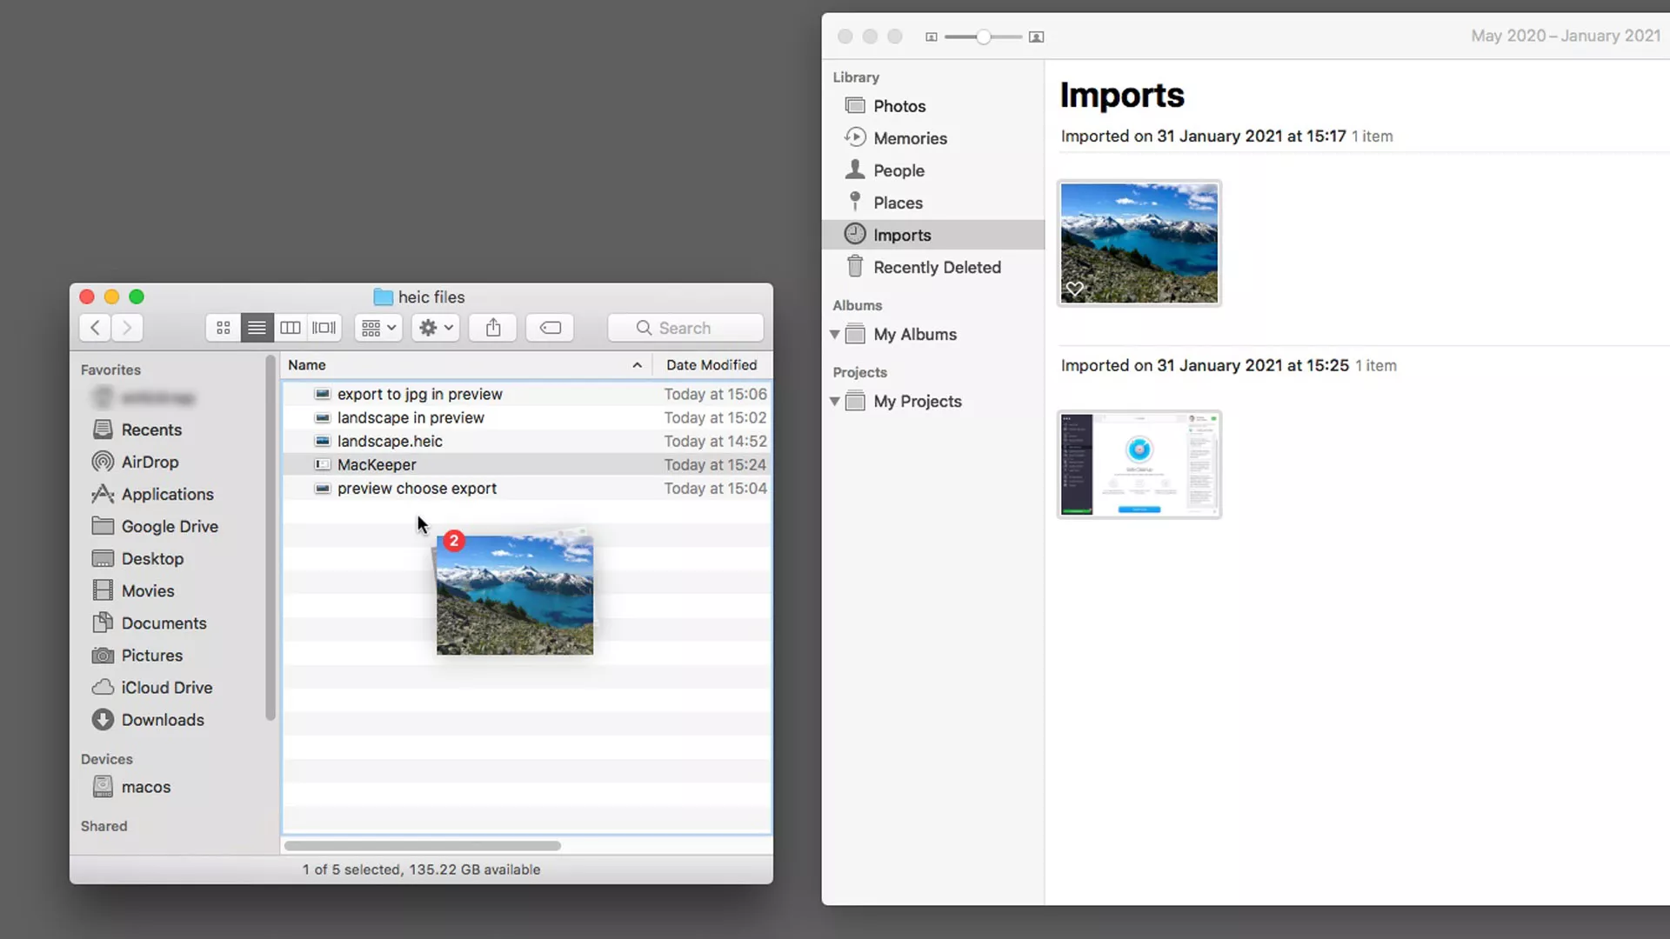Toggle the Recently Deleted sidebar item

coord(937,267)
